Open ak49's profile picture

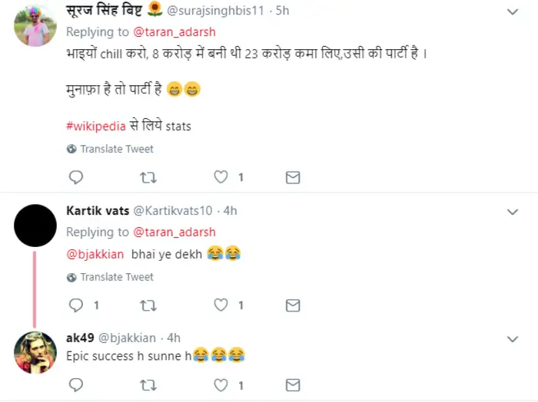(x=35, y=354)
